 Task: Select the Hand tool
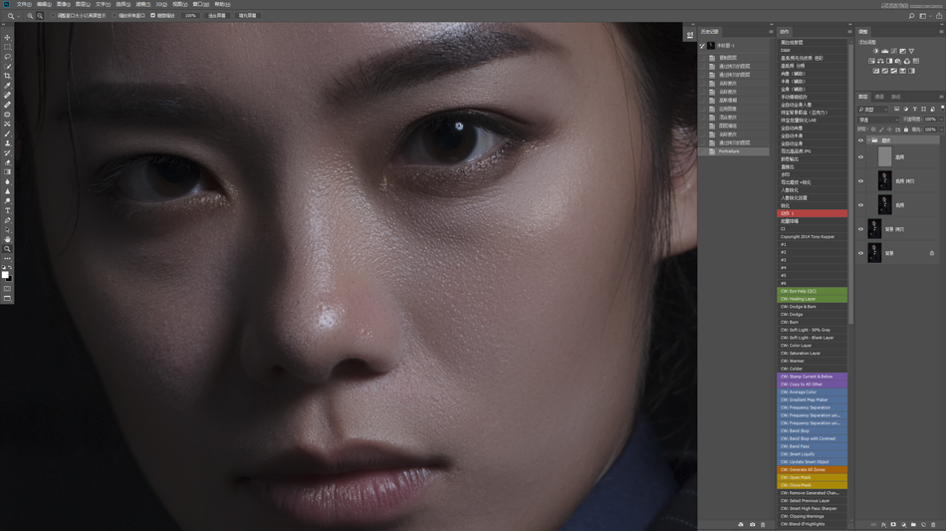coord(7,239)
